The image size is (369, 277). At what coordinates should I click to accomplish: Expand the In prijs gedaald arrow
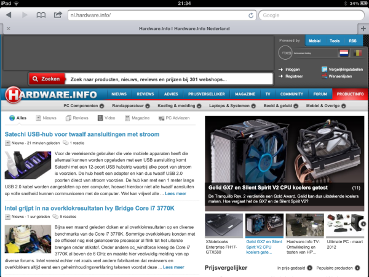pos(310,268)
